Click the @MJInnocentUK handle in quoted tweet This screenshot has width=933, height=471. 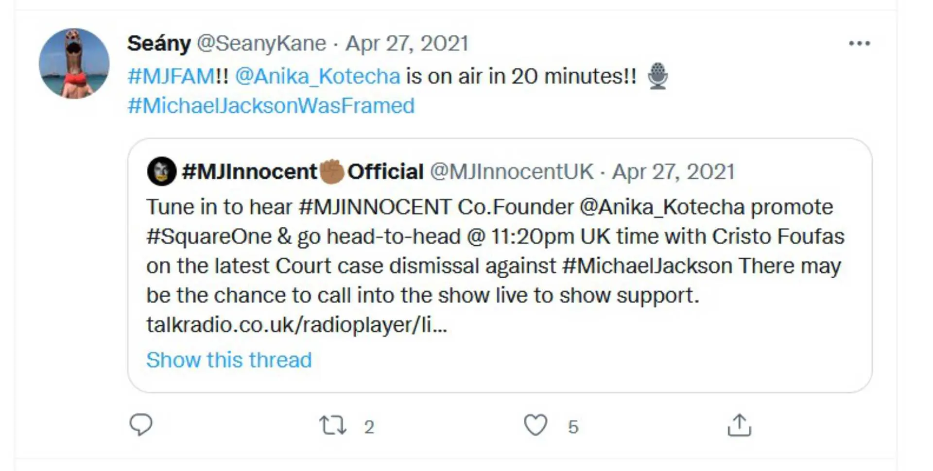512,172
